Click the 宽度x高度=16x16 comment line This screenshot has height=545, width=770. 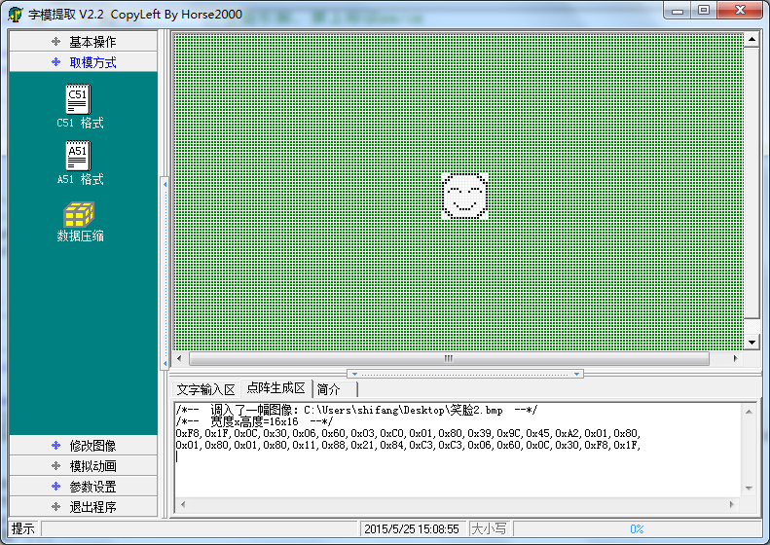[x=254, y=421]
